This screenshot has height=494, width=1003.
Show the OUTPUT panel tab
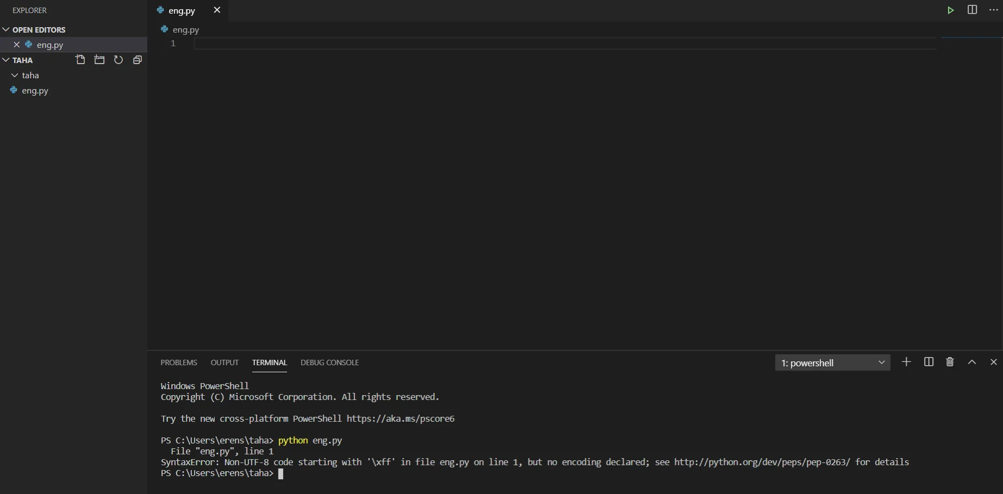tap(225, 362)
